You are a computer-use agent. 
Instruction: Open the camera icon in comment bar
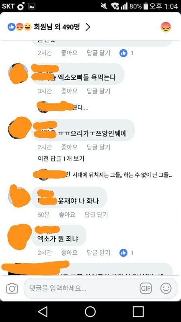12,289
